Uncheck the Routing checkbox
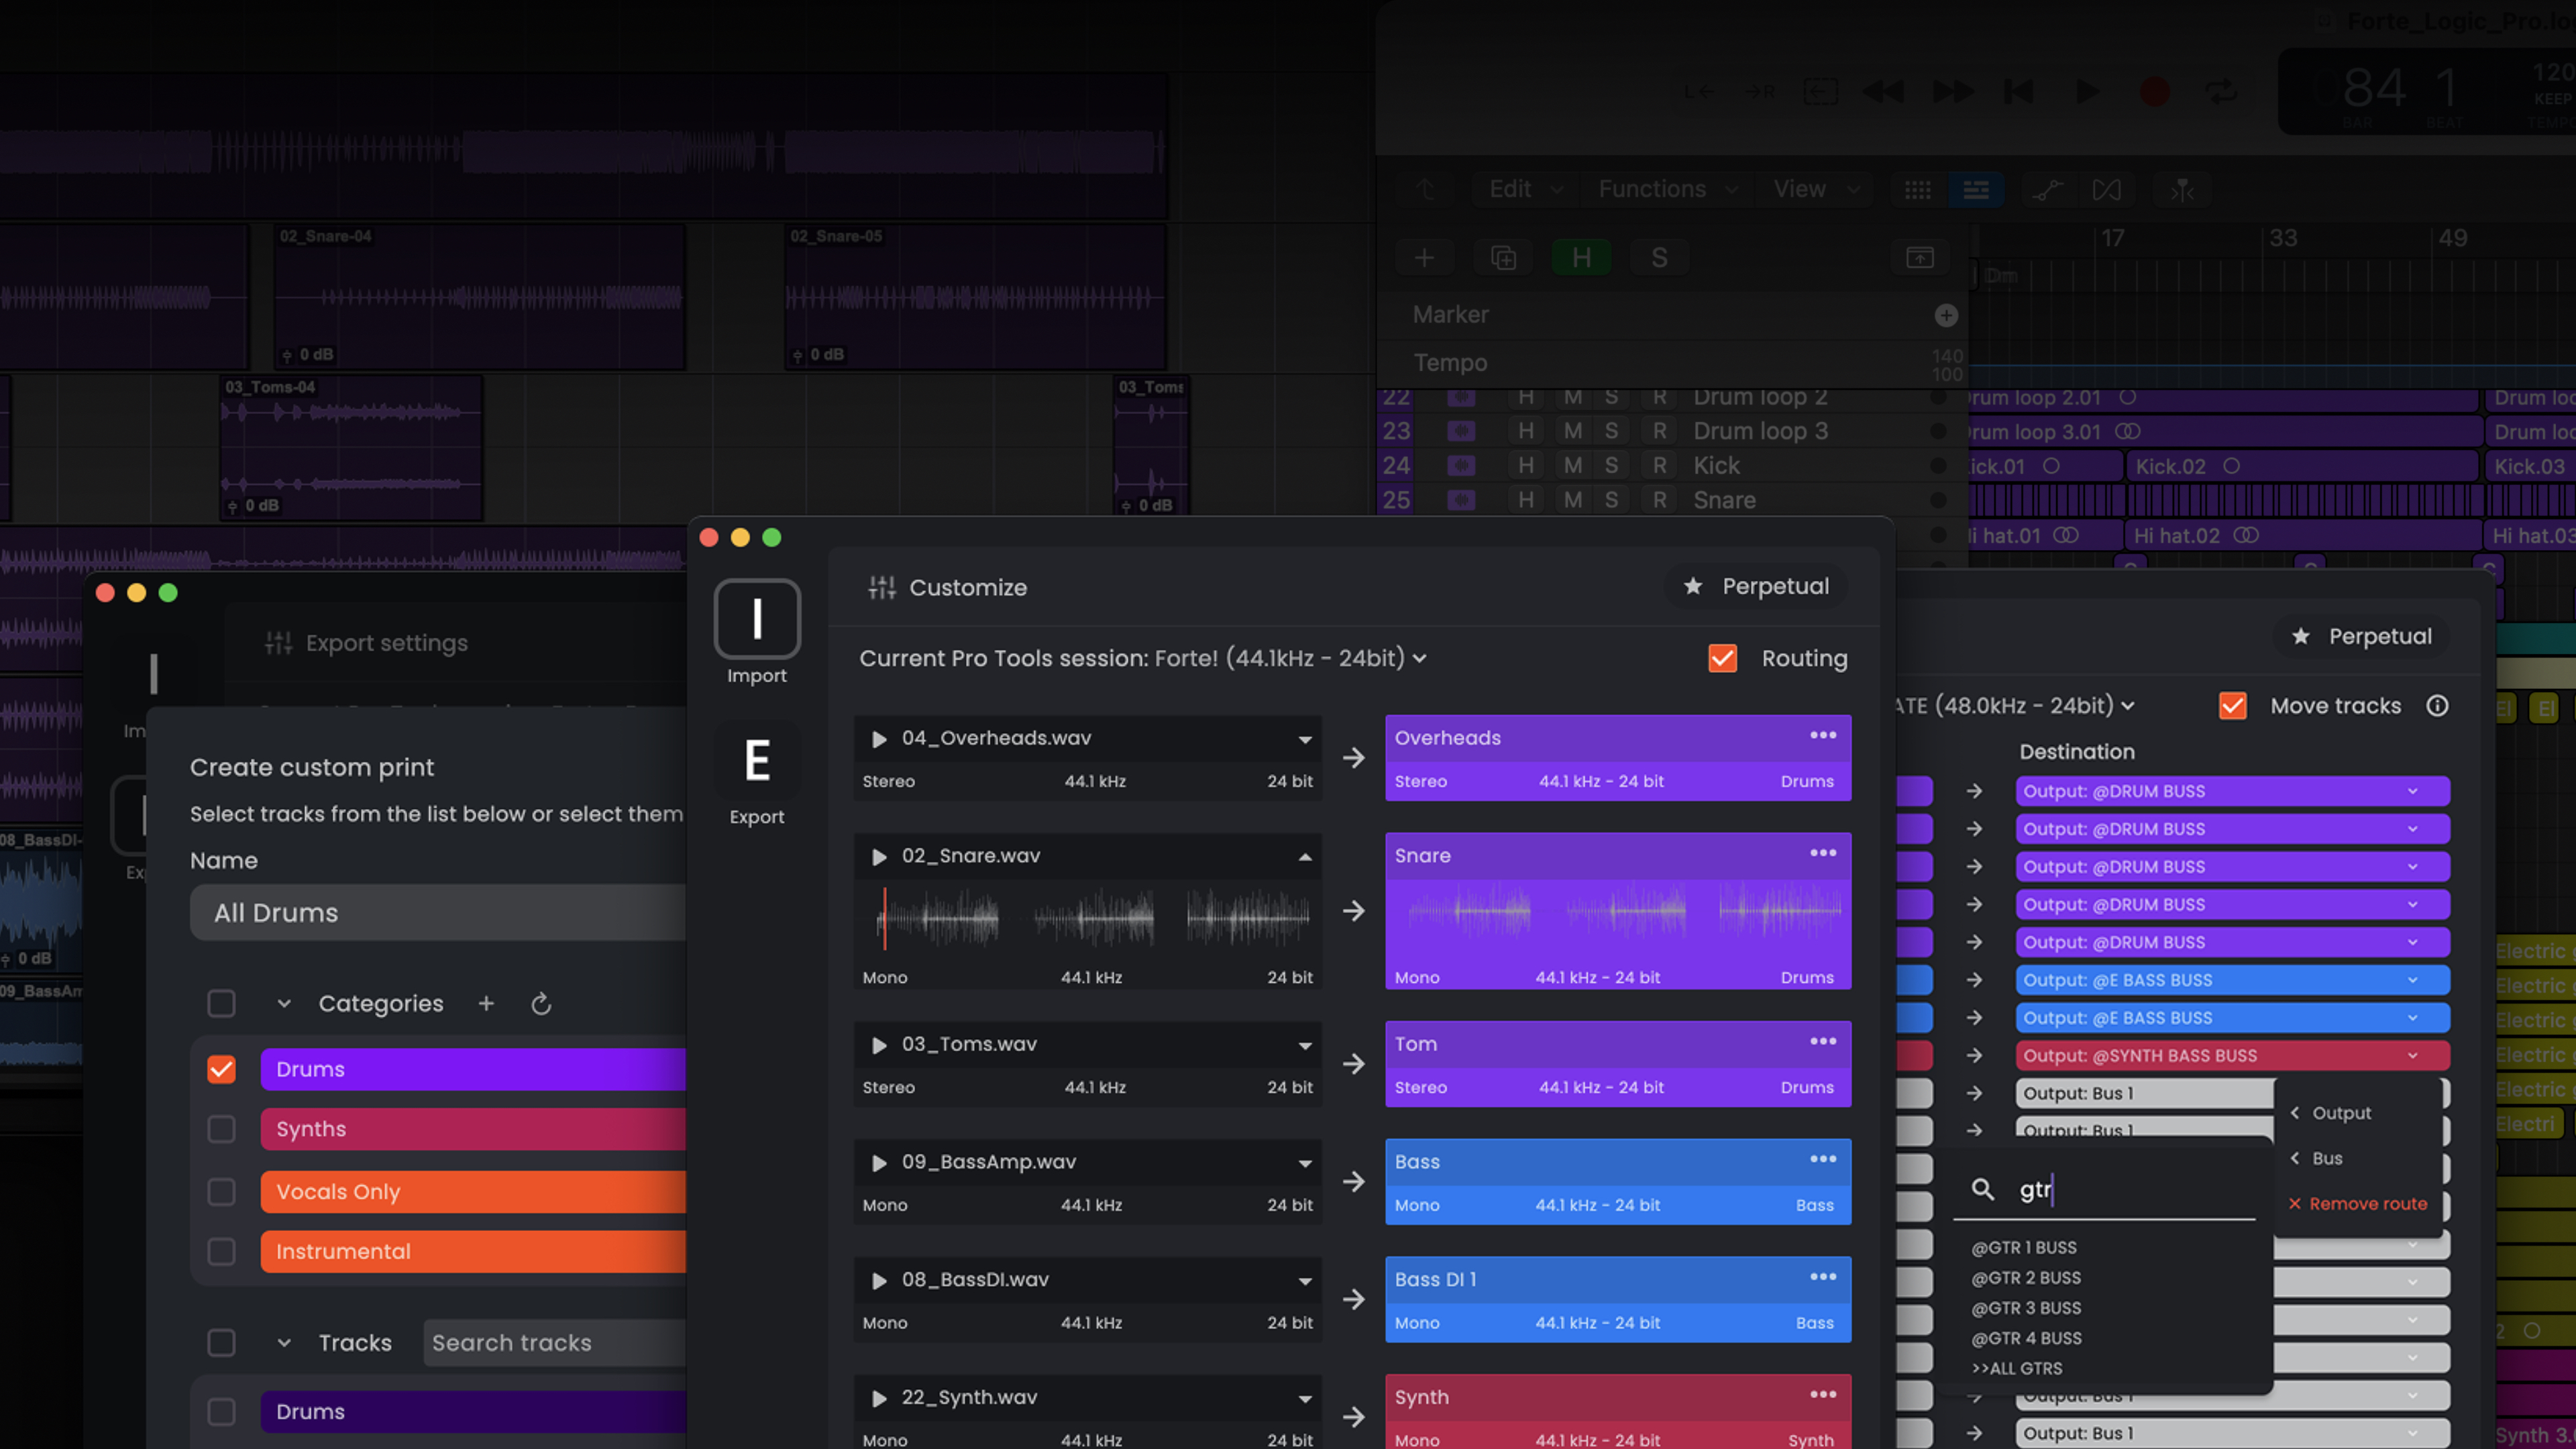The height and width of the screenshot is (1449, 2576). coord(1722,658)
